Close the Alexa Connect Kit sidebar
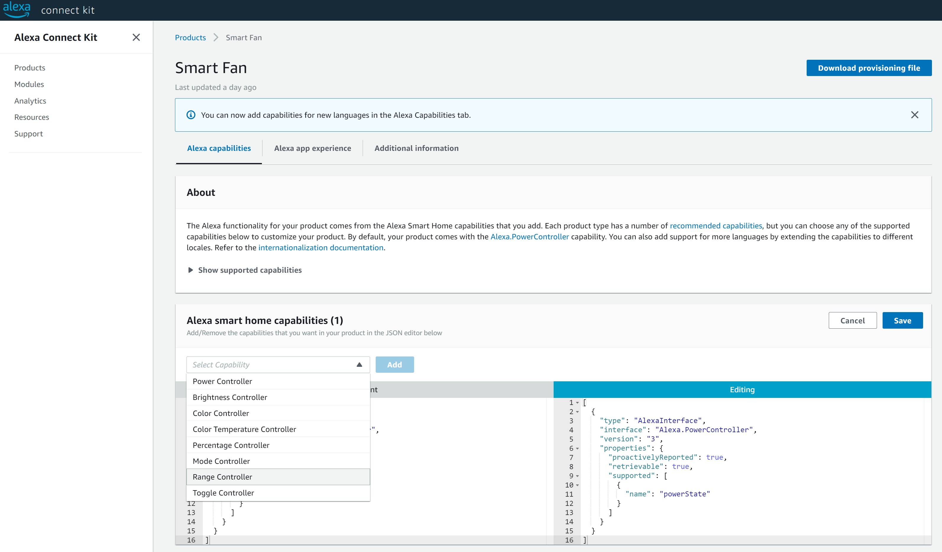942x552 pixels. 136,38
